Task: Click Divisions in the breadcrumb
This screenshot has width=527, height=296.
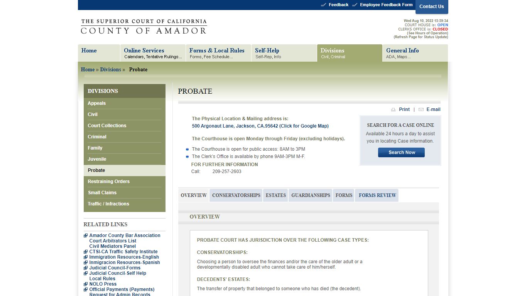Action: point(110,70)
